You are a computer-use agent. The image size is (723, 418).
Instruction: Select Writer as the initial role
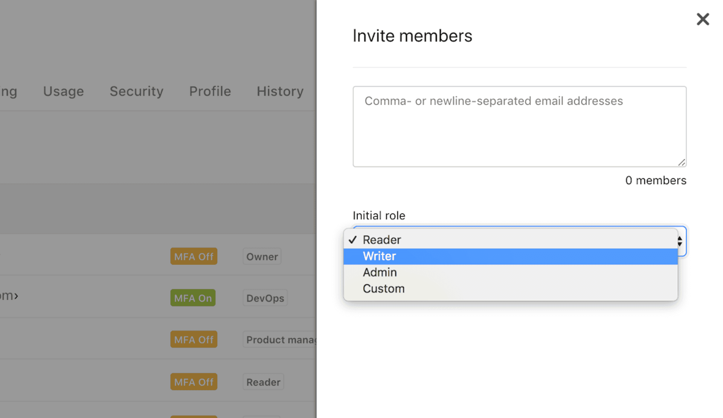pos(379,256)
